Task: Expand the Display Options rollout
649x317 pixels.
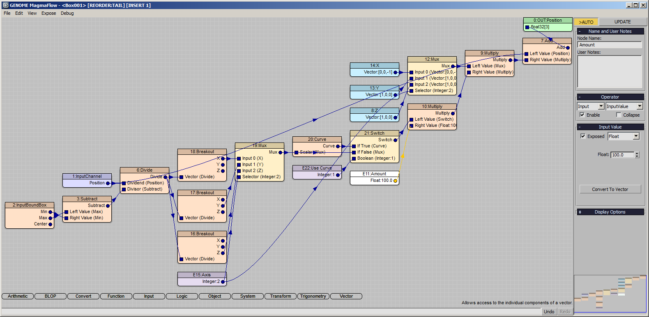Action: [x=610, y=212]
